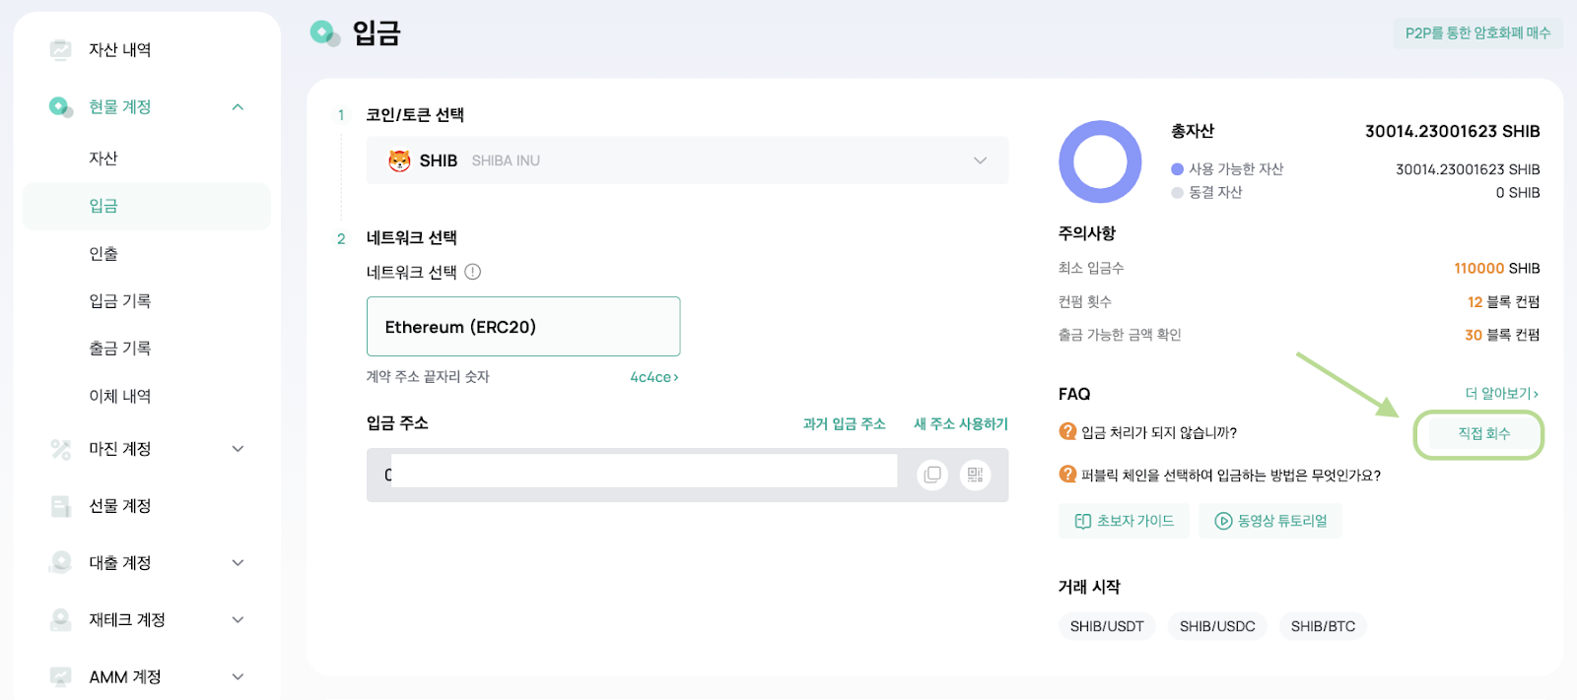Open 과거 입금 주소 link
1577x700 pixels.
point(844,423)
